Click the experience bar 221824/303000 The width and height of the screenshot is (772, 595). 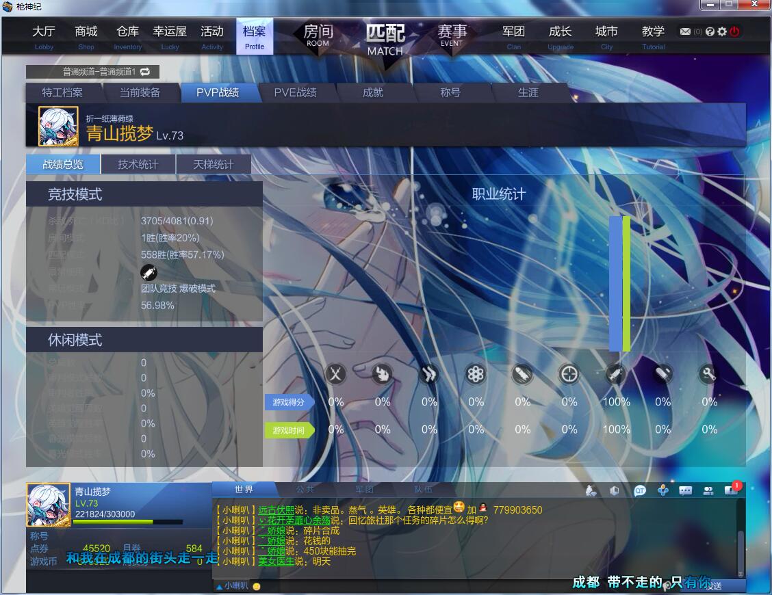[128, 522]
